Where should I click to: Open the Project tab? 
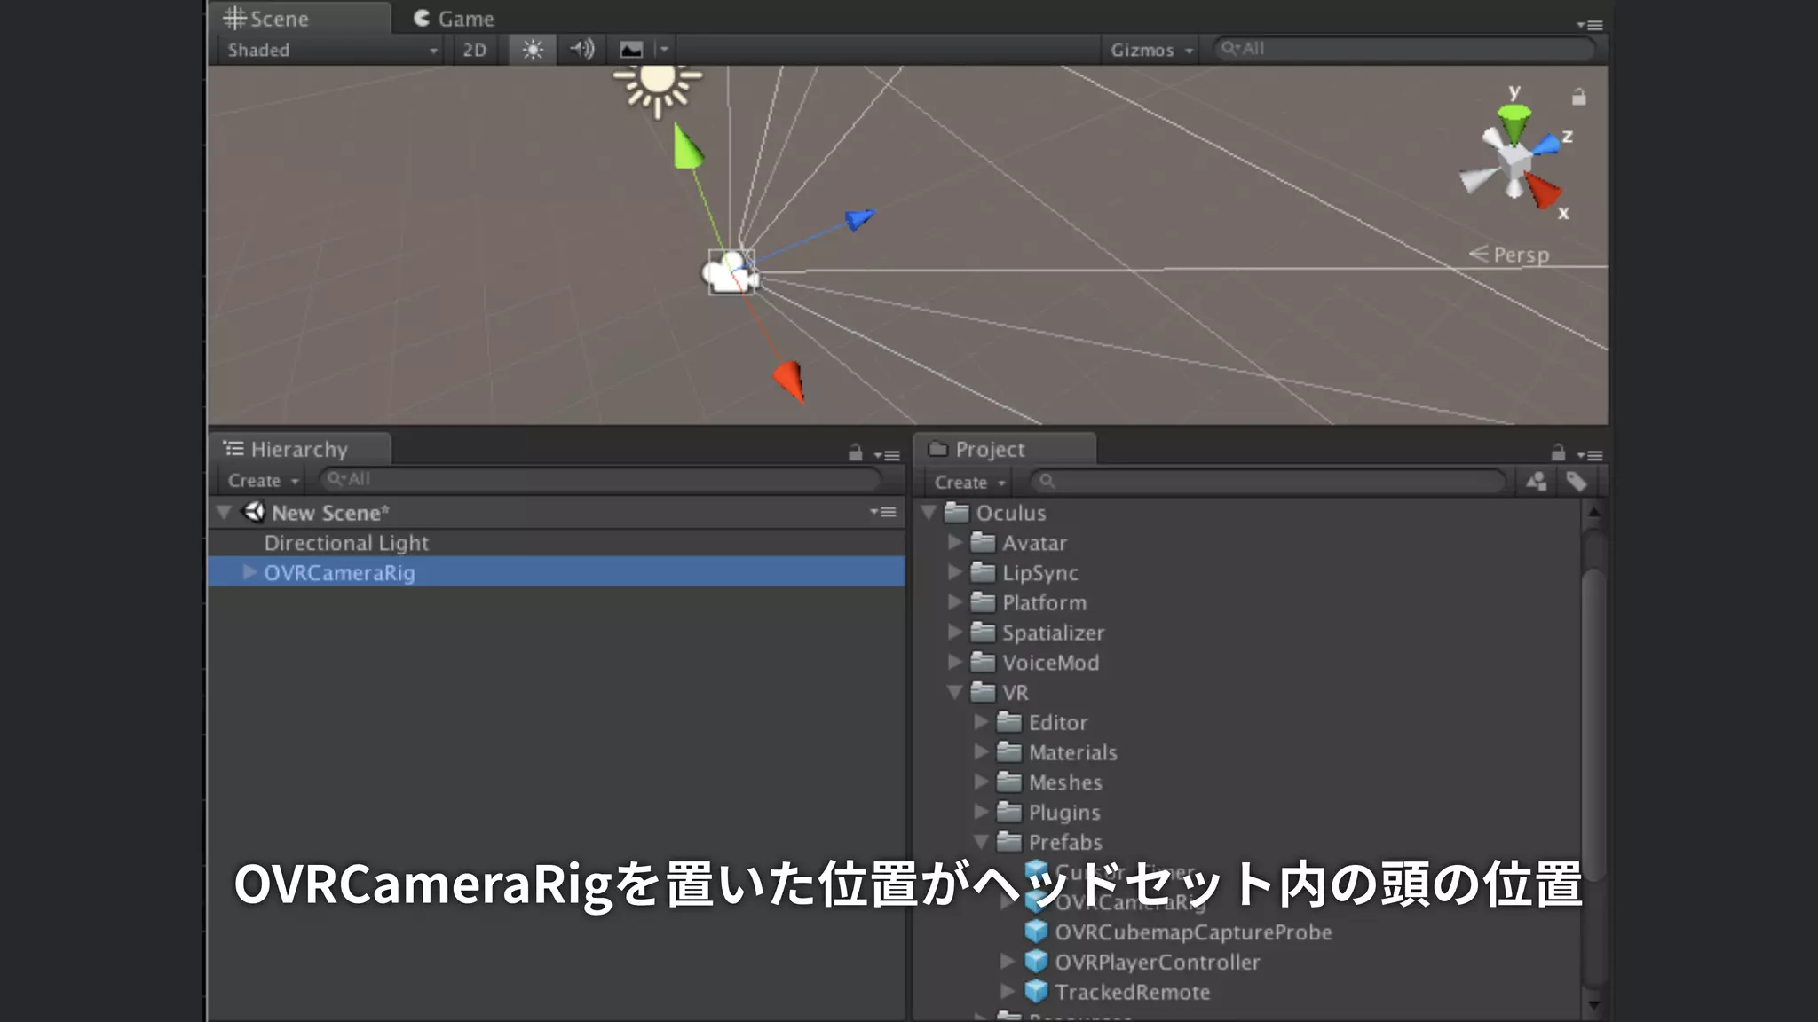click(x=1005, y=449)
